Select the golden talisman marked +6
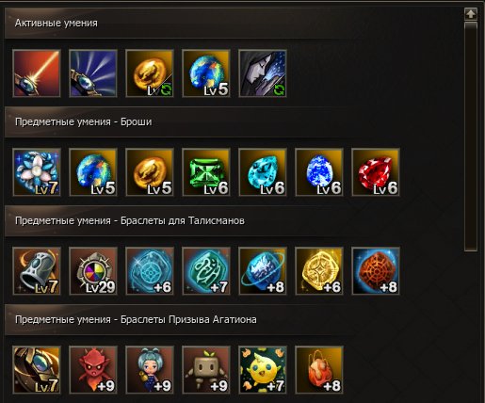 pyautogui.click(x=319, y=271)
